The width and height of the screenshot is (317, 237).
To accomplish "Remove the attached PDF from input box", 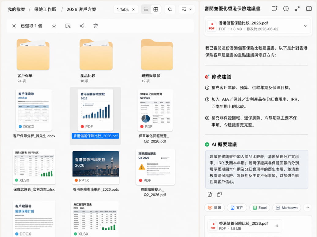I will 277,225.
